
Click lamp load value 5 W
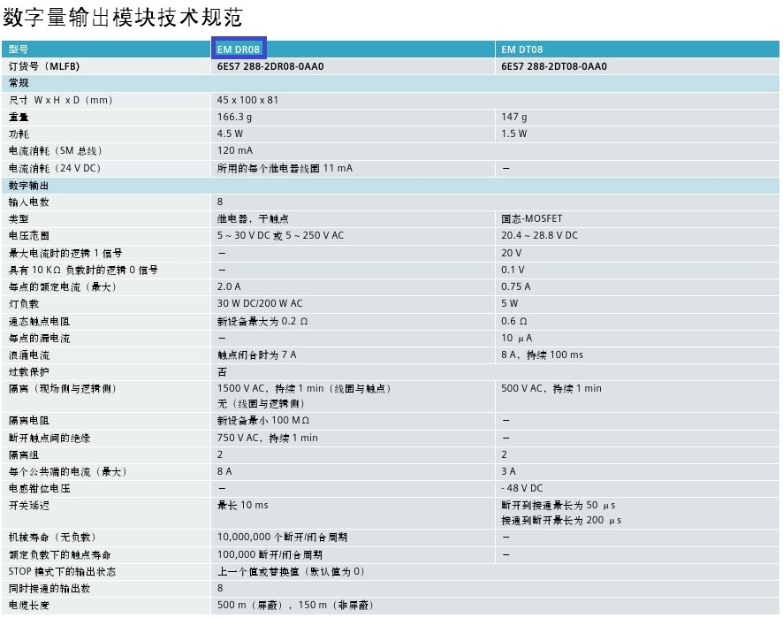[509, 303]
